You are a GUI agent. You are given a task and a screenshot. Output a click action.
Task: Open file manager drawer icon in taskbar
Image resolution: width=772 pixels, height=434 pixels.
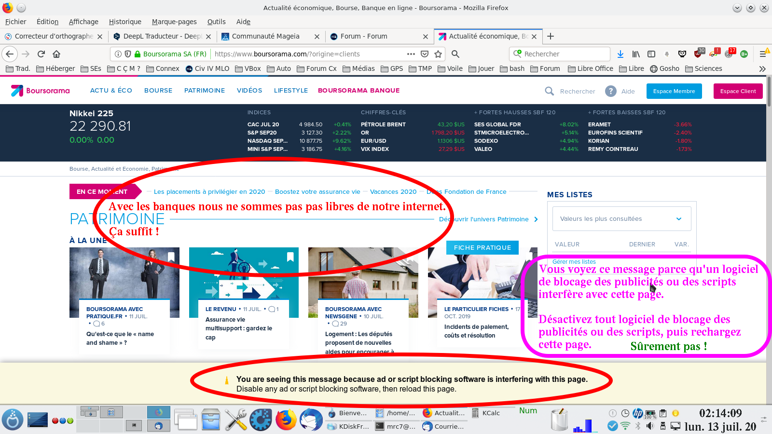211,420
